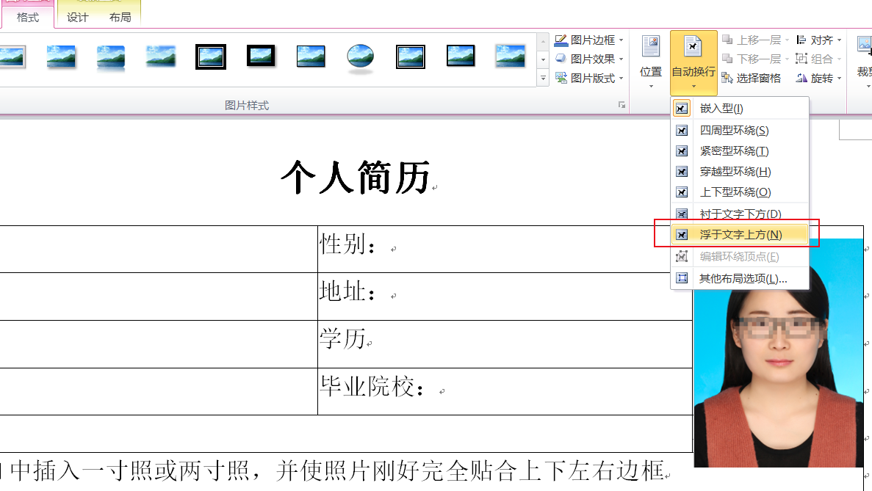
Task: Apply the reflected picture style thumbnail
Action: (111, 58)
